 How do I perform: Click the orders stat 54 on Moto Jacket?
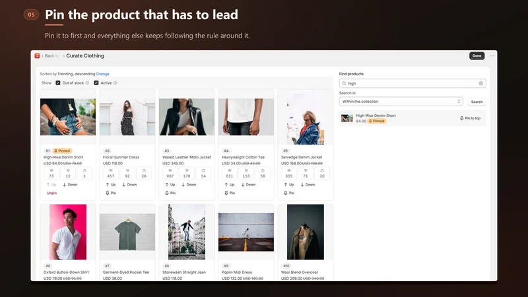tap(203, 174)
